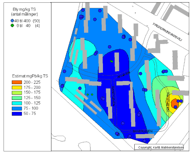Click the 50 - 75 legend text
The height and width of the screenshot is (153, 192).
[x=30, y=114]
